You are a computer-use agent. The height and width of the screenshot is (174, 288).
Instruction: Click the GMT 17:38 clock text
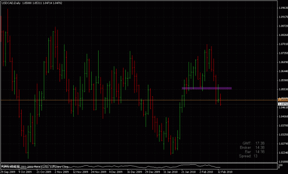tap(253, 143)
